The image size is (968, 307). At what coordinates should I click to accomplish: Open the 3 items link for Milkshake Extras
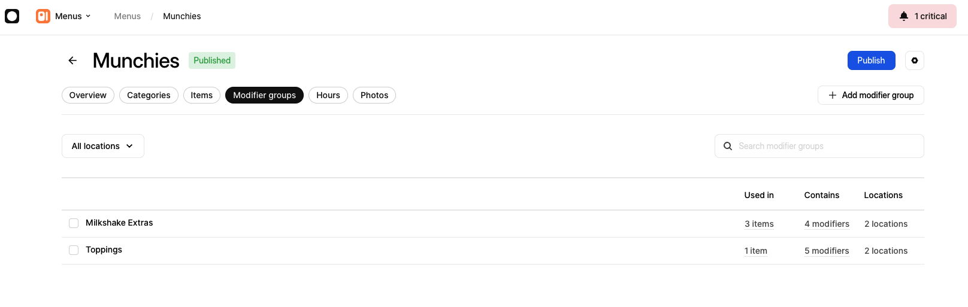tap(759, 224)
